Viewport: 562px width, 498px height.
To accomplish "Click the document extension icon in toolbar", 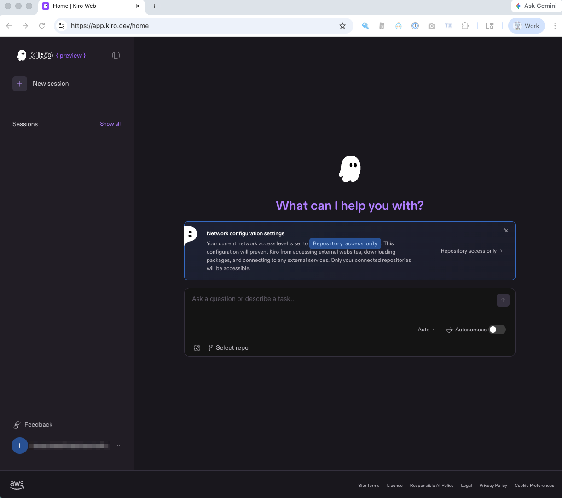I will pyautogui.click(x=382, y=26).
